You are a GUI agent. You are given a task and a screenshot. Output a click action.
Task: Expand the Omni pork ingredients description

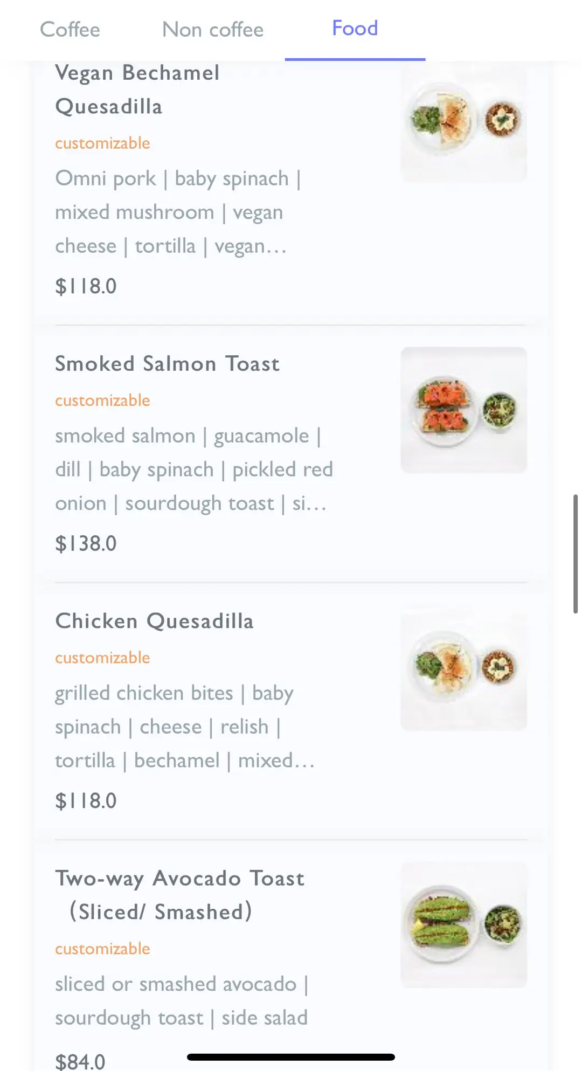coord(177,212)
